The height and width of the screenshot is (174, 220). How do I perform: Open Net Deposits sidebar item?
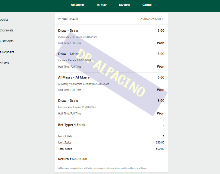point(7,52)
